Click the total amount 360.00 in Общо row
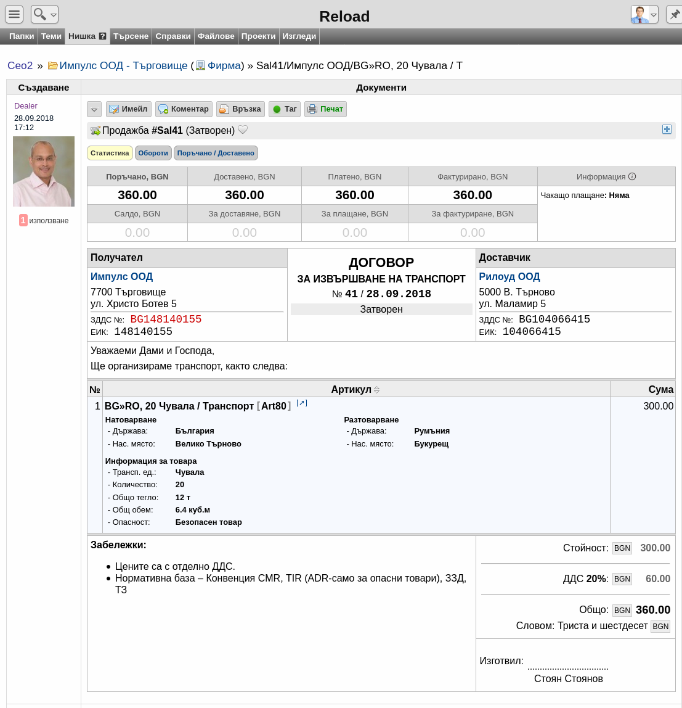The height and width of the screenshot is (708, 682). (653, 610)
